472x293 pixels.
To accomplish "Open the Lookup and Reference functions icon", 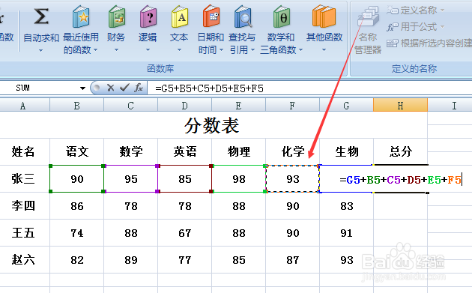I will [x=243, y=17].
